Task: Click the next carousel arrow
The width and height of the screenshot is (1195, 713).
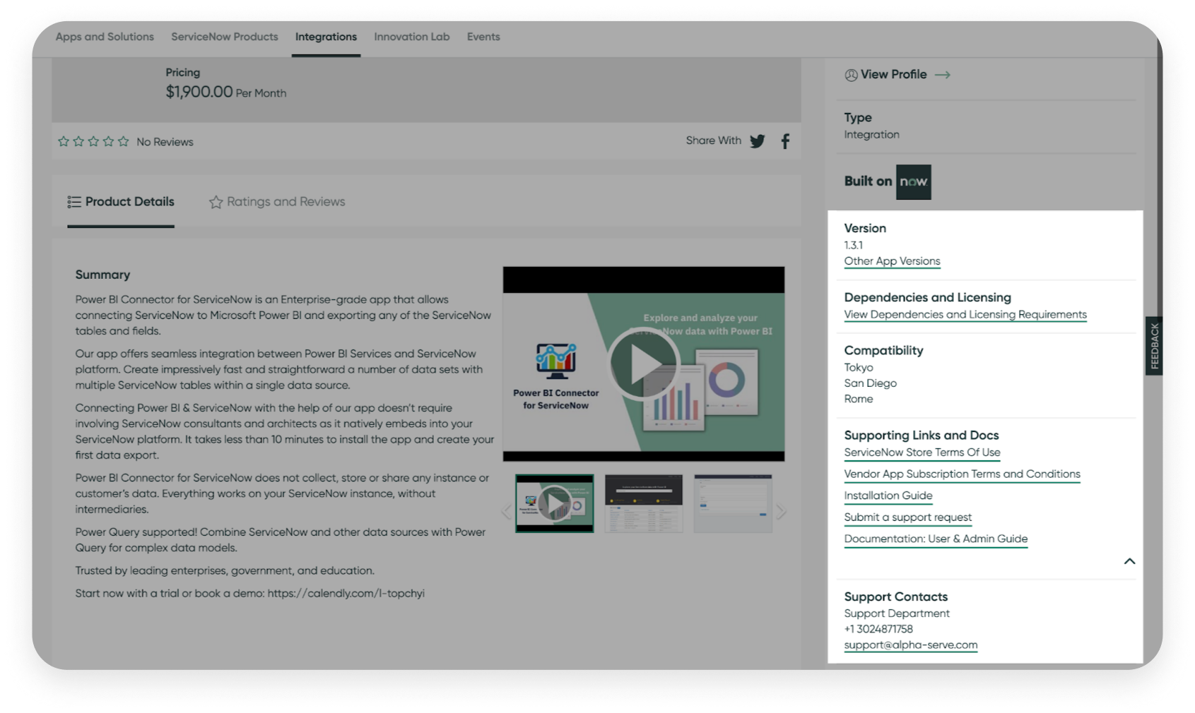Action: click(782, 510)
